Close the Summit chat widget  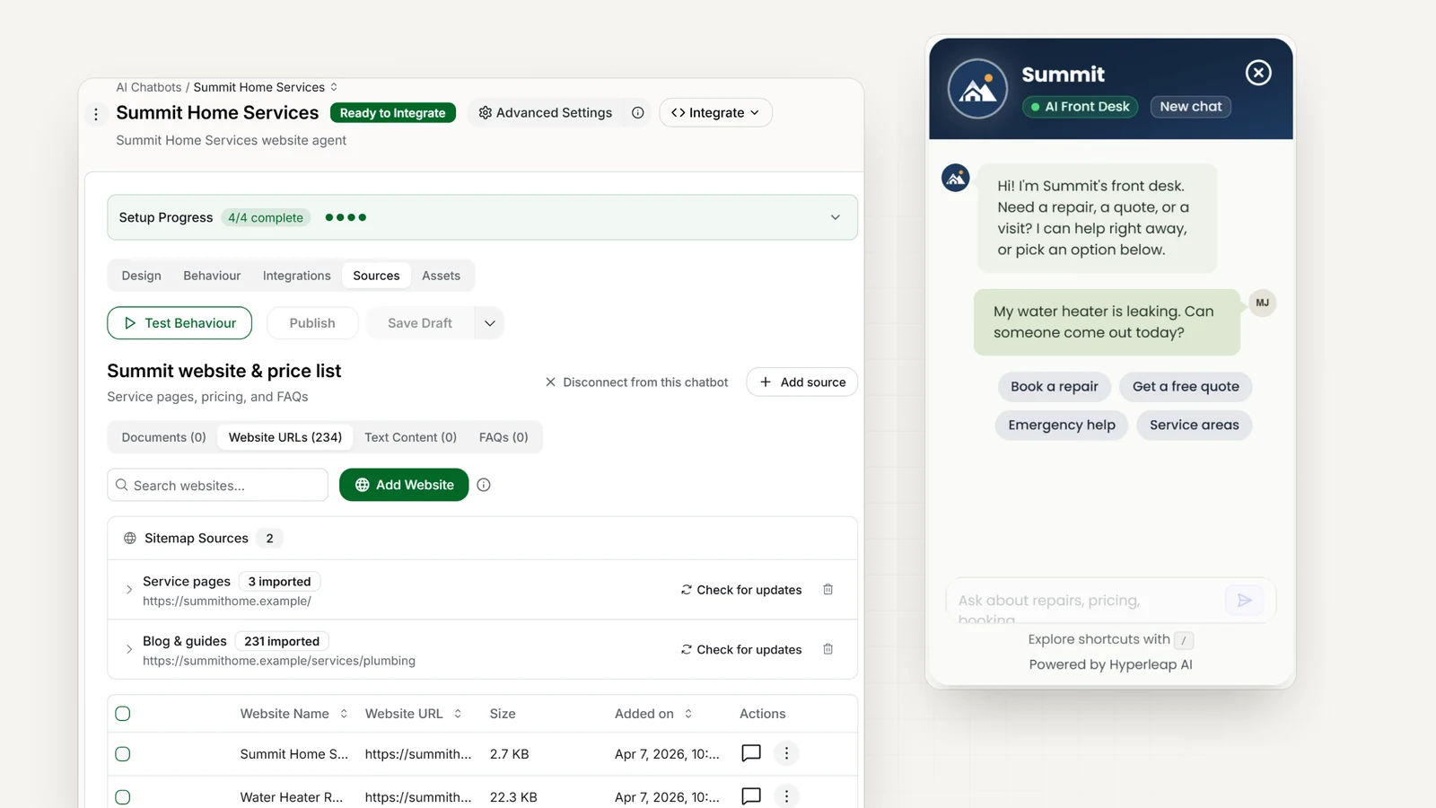point(1258,73)
